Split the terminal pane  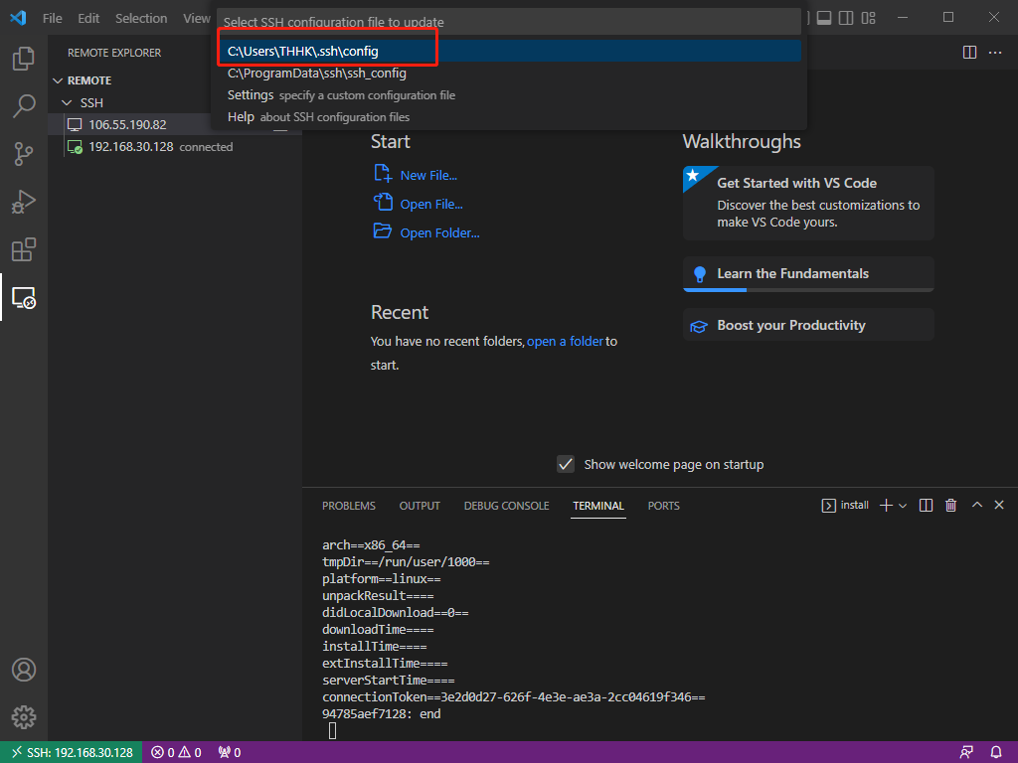click(926, 505)
